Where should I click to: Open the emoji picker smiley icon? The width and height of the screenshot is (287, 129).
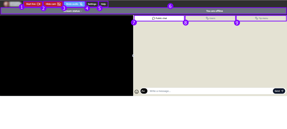click(136, 92)
